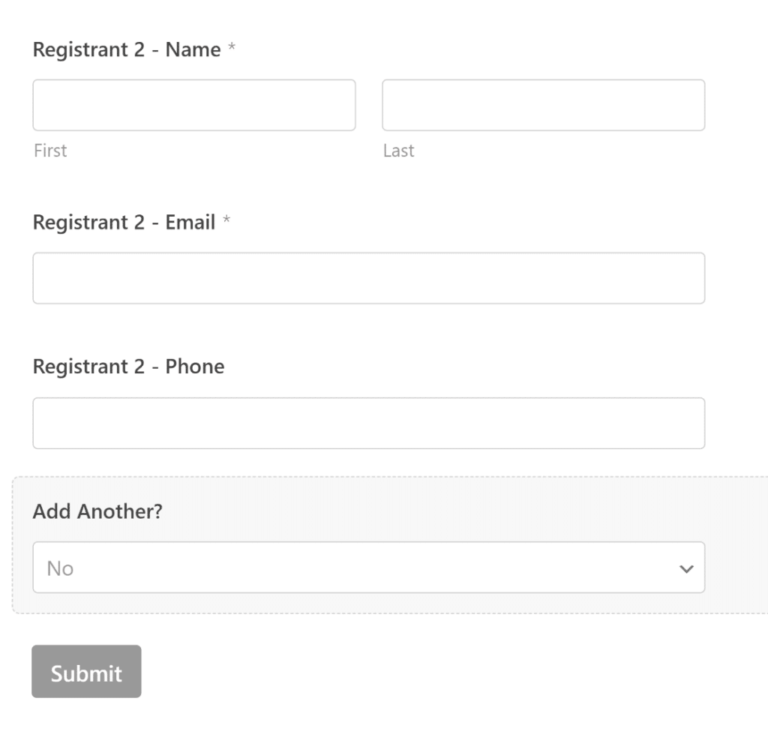Screen dimensions: 768x731
Task: Click the Submit button
Action: point(85,672)
